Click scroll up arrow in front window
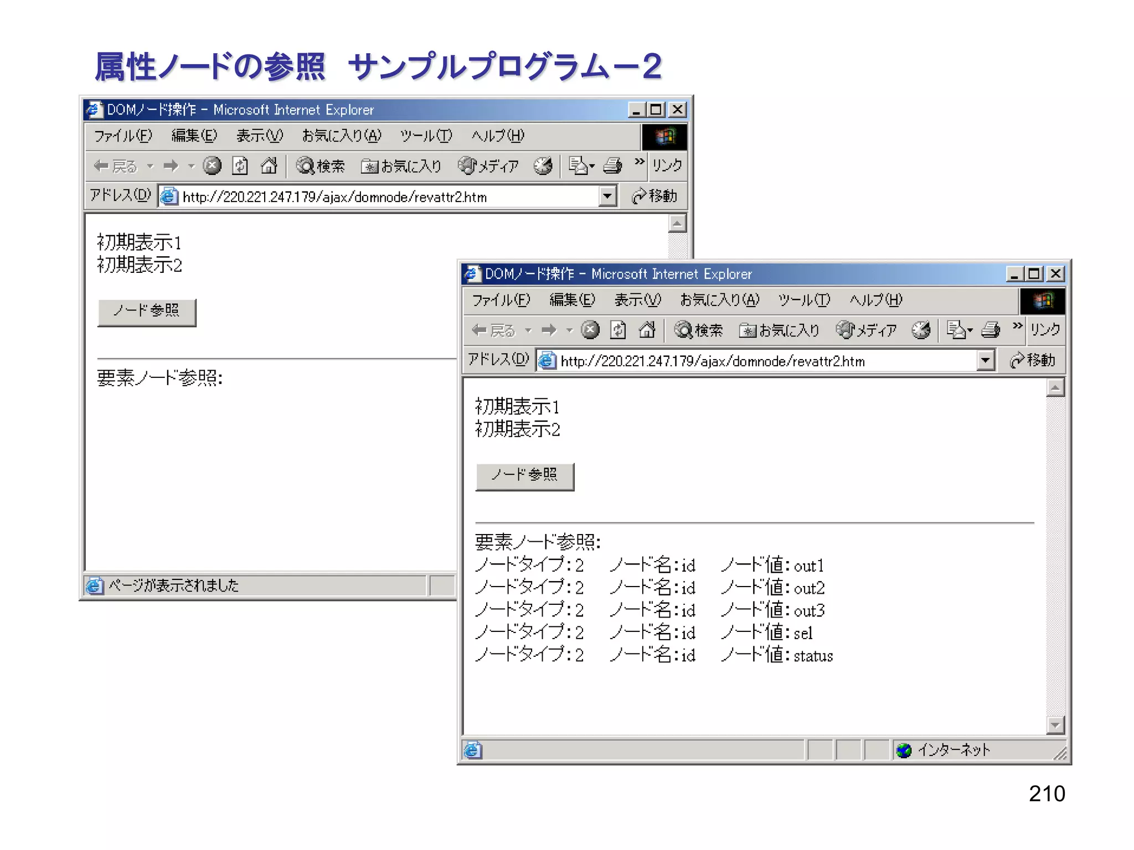The width and height of the screenshot is (1134, 850). pos(1055,388)
